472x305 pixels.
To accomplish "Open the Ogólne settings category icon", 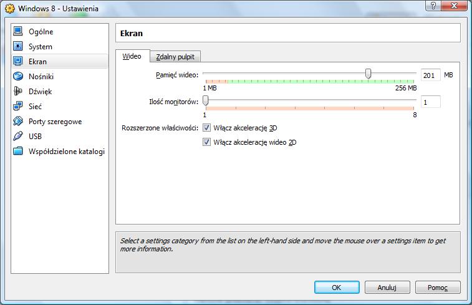I will click(x=17, y=32).
